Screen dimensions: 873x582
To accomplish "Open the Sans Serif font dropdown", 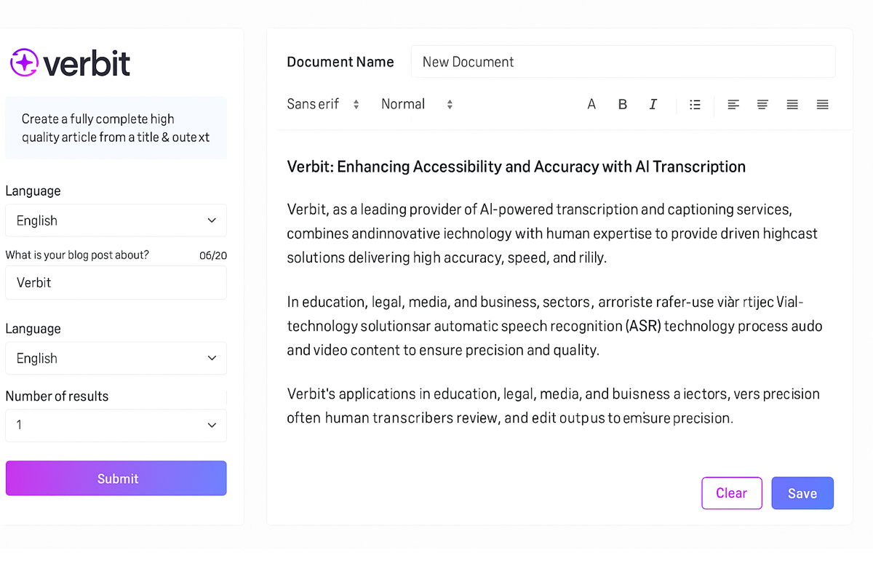I will pos(323,104).
